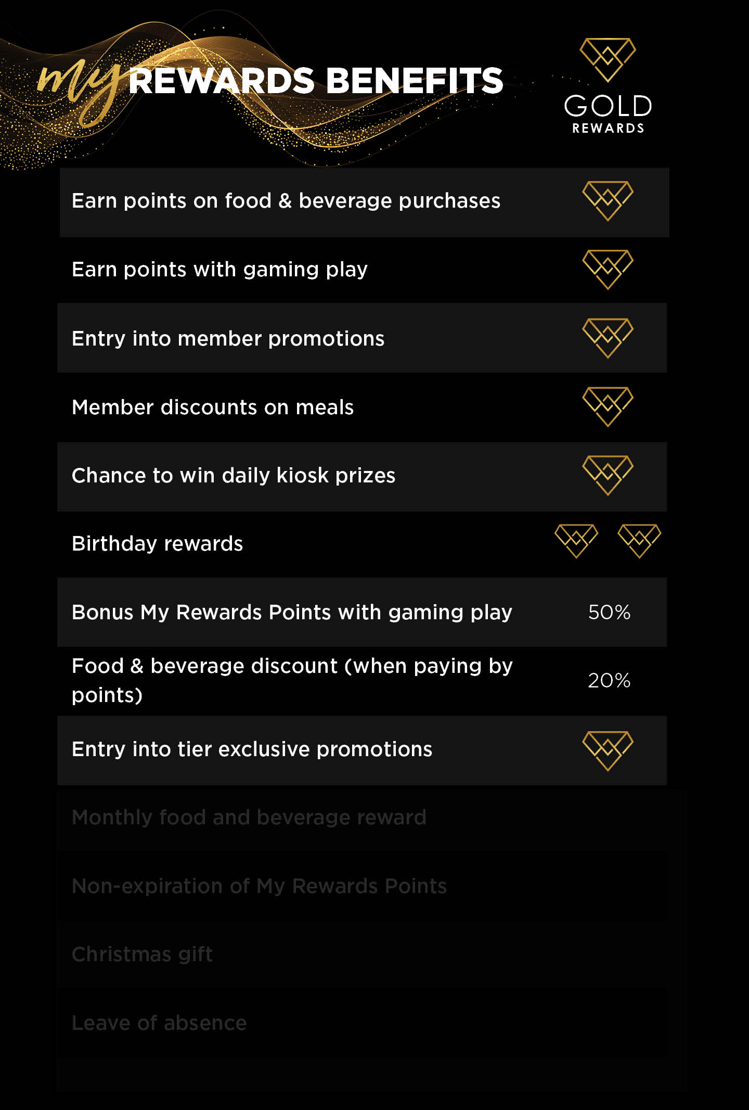Click the left diamond icon in Birthday rewards
Screen dimensions: 749x1110
pyautogui.click(x=576, y=541)
